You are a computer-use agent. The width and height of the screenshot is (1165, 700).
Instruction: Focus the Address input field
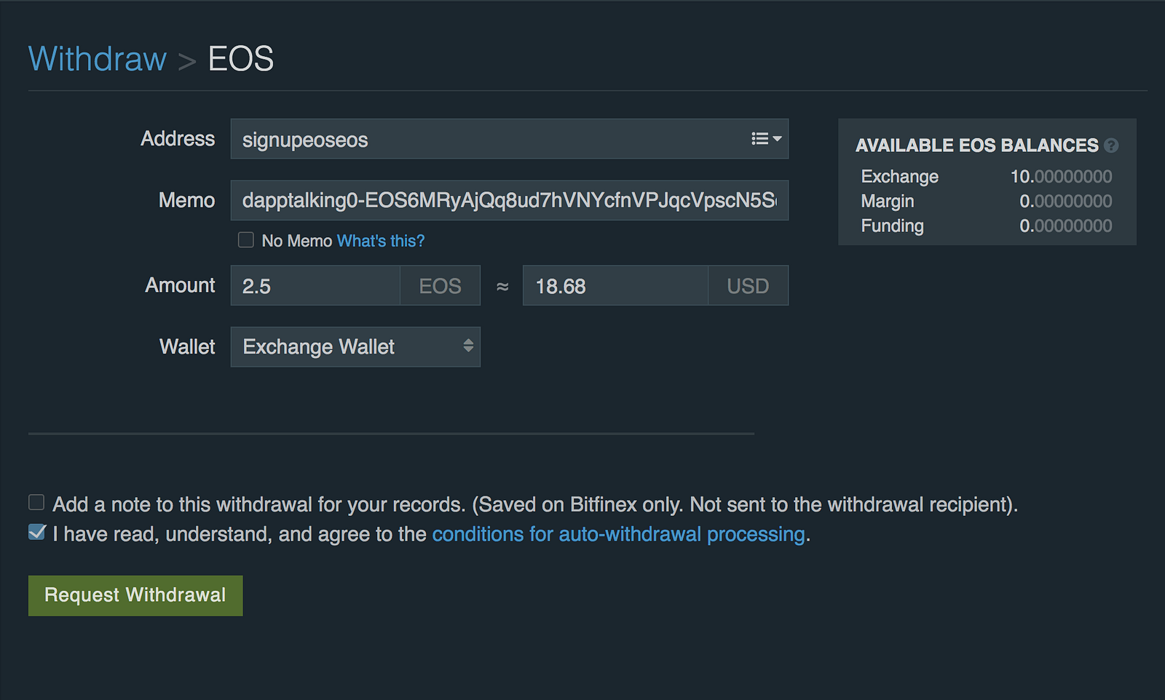488,139
